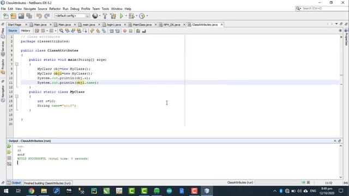Click the Redo arrow icon

click(47, 16)
